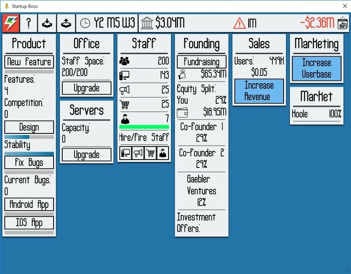351x274 pixels.
Task: Click the Gaebler Ventures 12% entry
Action: 201,190
